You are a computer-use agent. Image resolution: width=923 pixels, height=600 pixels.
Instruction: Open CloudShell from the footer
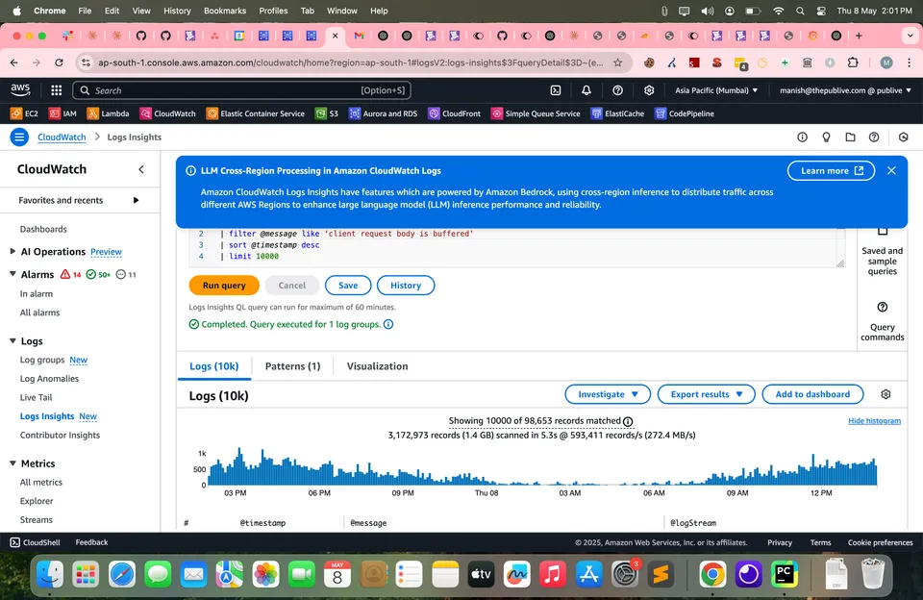36,542
